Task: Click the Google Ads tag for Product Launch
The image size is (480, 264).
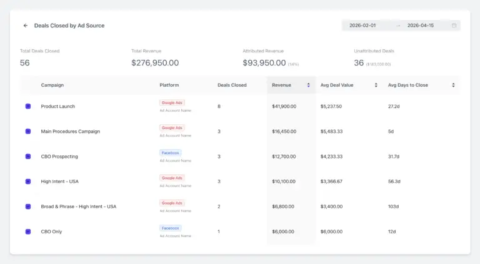Action: pyautogui.click(x=172, y=103)
